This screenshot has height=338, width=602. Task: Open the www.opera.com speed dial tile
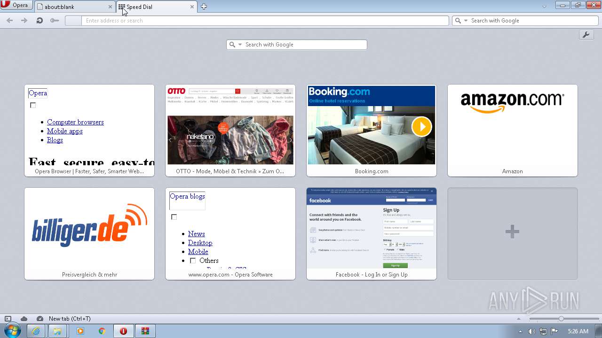tap(230, 234)
